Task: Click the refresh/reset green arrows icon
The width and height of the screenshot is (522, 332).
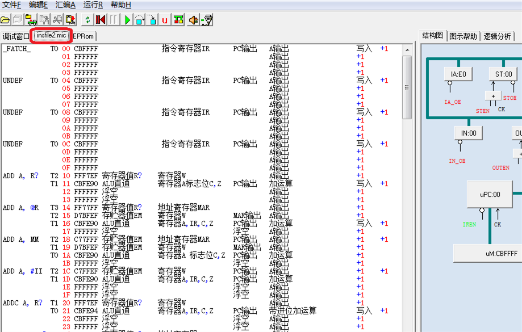Action: point(87,20)
